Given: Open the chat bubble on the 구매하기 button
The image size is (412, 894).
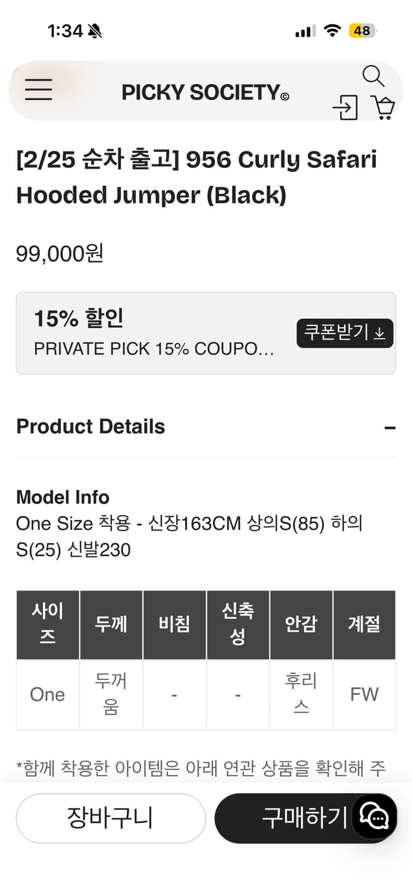Looking at the screenshot, I should (374, 818).
